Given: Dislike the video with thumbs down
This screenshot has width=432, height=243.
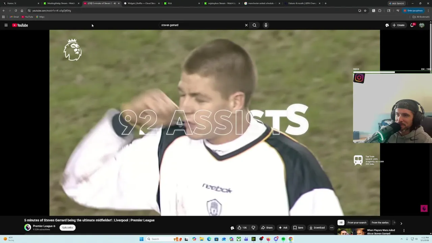Looking at the screenshot, I should coord(253,227).
